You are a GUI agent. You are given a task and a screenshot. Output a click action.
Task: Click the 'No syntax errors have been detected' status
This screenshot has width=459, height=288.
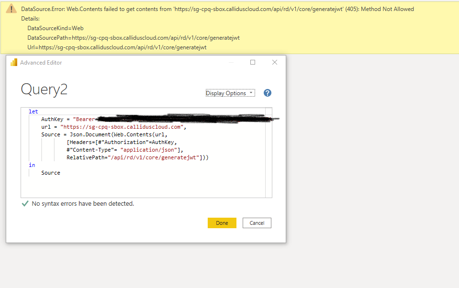pos(83,203)
